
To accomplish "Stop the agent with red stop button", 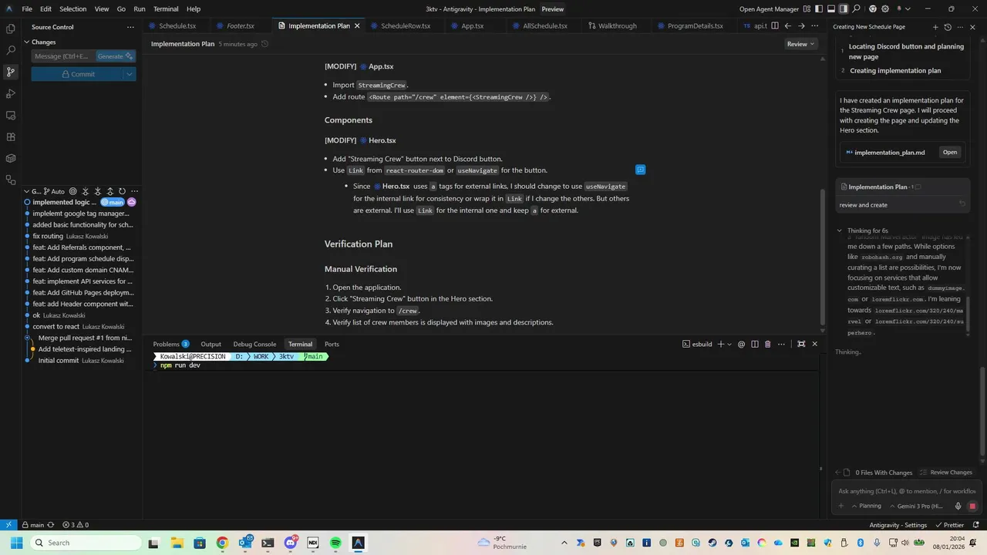I will 972,506.
